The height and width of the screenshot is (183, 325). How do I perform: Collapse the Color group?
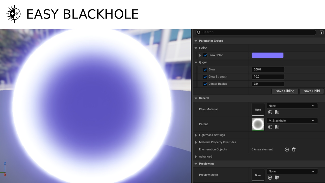pyautogui.click(x=196, y=48)
